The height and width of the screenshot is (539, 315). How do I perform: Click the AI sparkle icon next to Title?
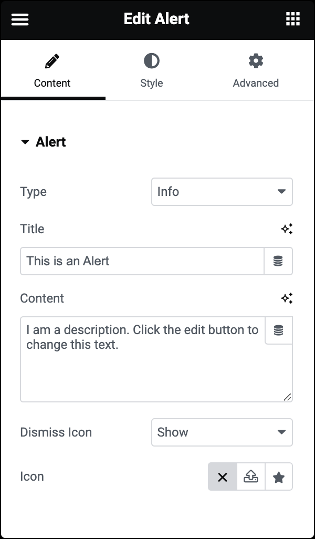(287, 229)
